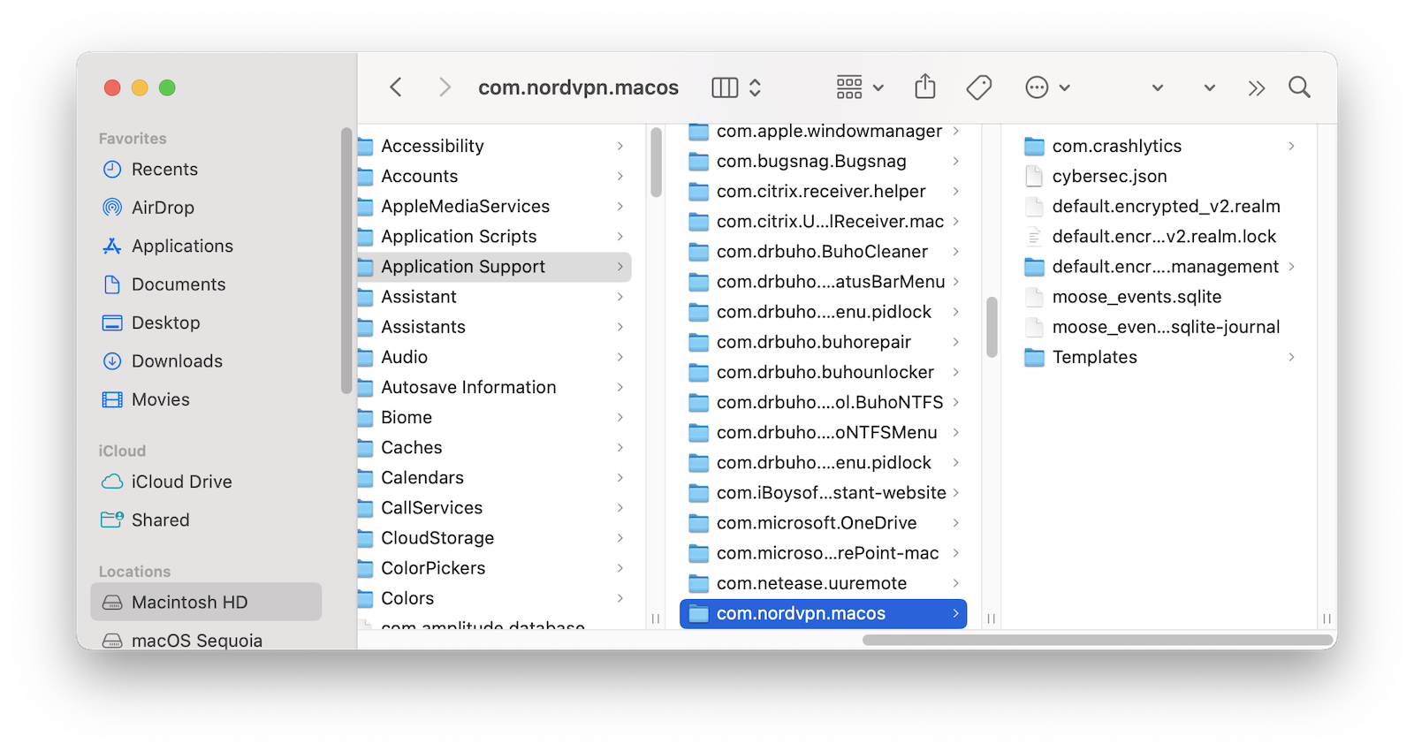The height and width of the screenshot is (751, 1414).
Task: Expand com.iBoysof...stant-website chevron
Action: point(955,493)
